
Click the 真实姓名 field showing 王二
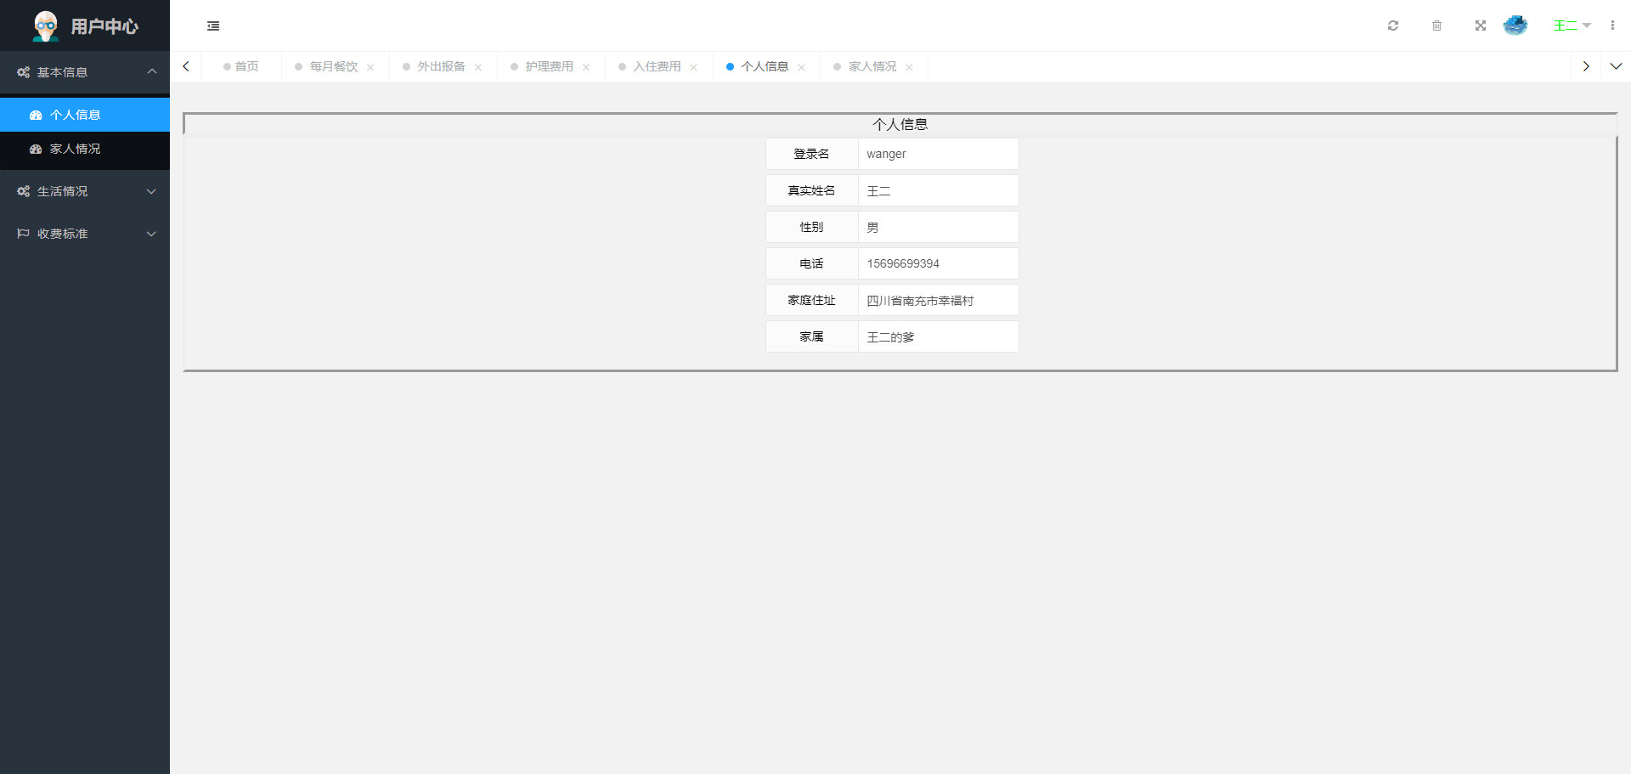point(939,190)
